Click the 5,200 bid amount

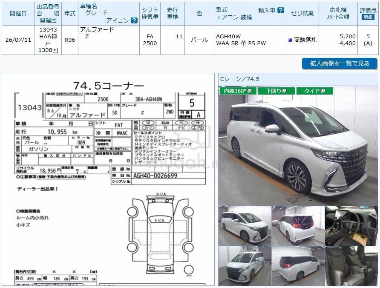[348, 37]
